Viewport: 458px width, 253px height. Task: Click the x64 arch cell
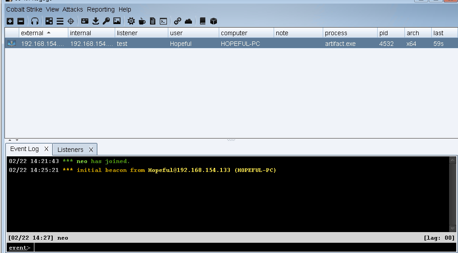(x=418, y=44)
